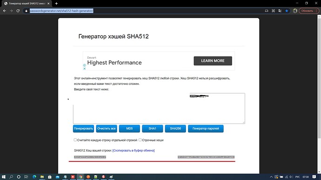
Task: Open the Google Translate page icon
Action: (280, 11)
